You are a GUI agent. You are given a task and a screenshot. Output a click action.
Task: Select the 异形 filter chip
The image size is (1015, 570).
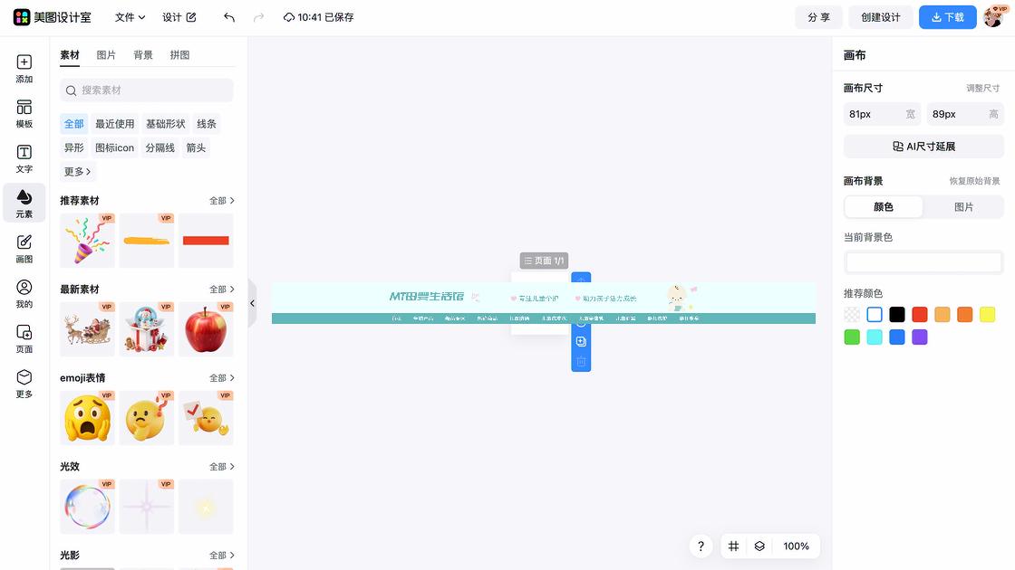click(x=73, y=147)
